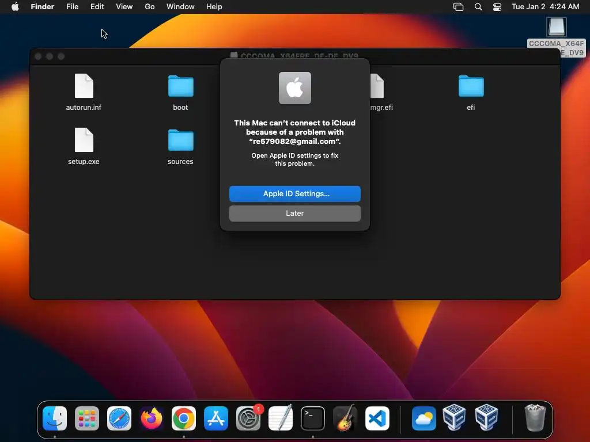This screenshot has height=442, width=590.
Task: Click the sources folder name label
Action: (180, 162)
